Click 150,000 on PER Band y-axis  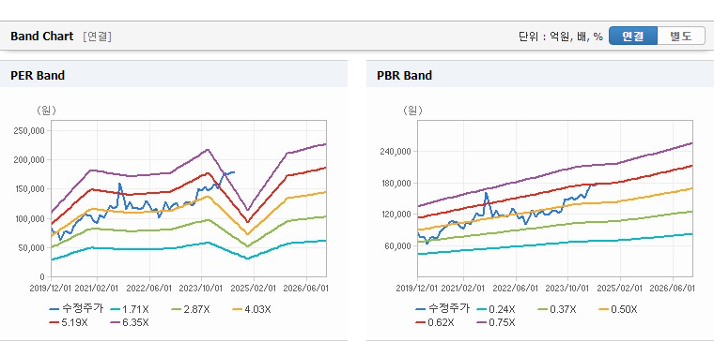point(30,189)
